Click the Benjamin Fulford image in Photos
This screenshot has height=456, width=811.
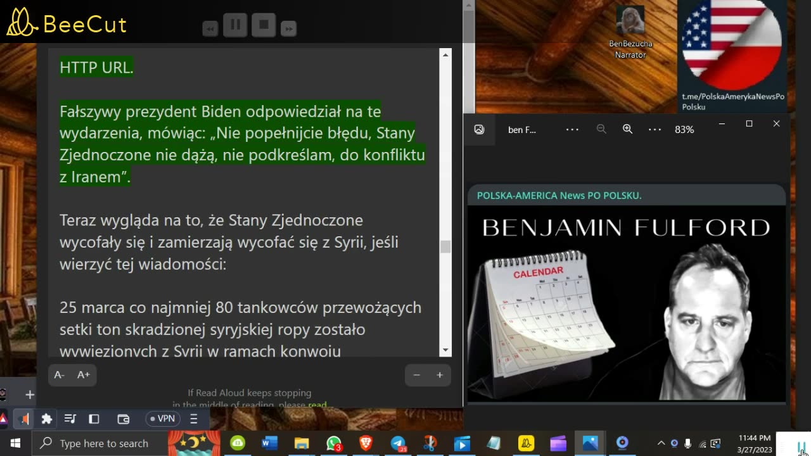pyautogui.click(x=627, y=294)
